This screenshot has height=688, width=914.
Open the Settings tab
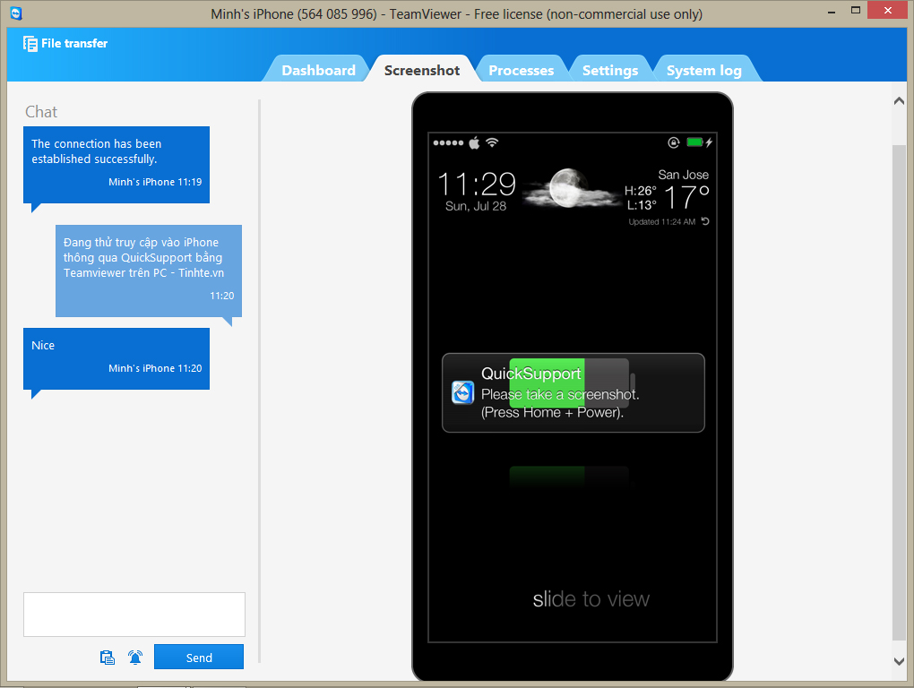(609, 69)
